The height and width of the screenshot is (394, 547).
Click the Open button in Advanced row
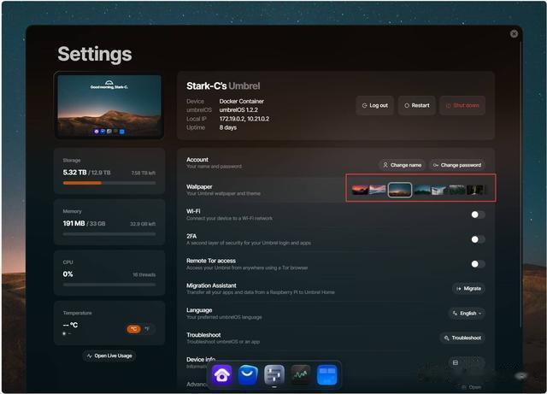pyautogui.click(x=472, y=387)
